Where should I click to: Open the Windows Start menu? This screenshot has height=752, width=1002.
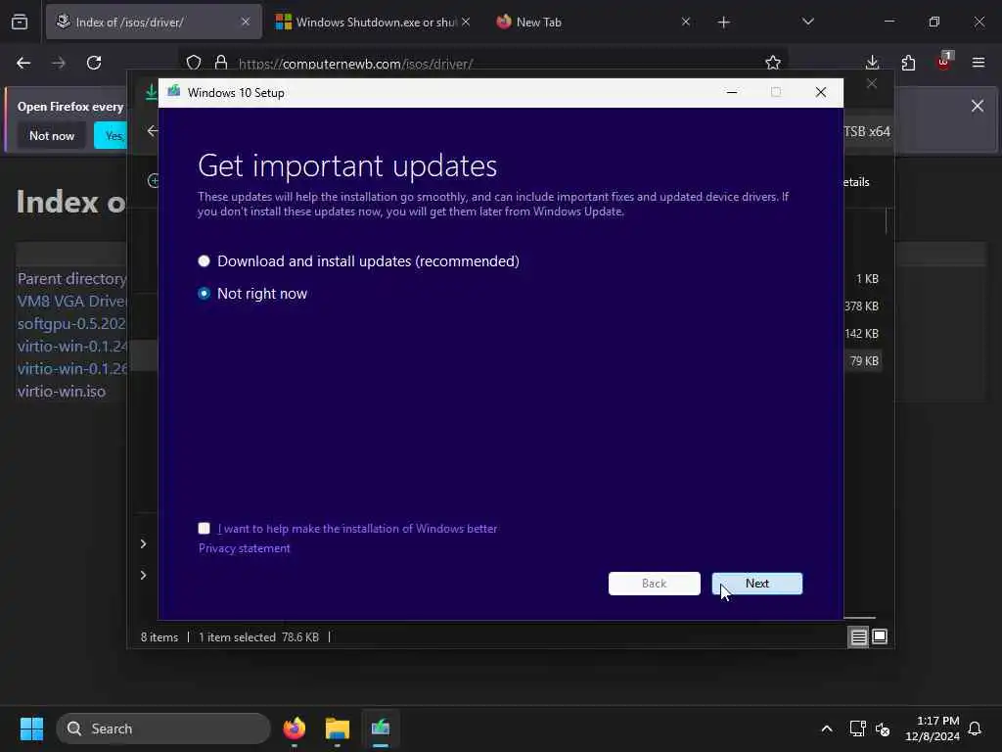(31, 728)
